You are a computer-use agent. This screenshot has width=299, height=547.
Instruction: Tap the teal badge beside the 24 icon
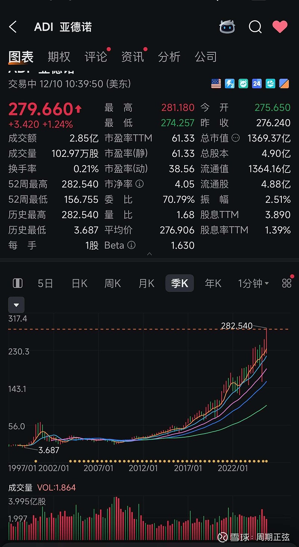[x=271, y=84]
